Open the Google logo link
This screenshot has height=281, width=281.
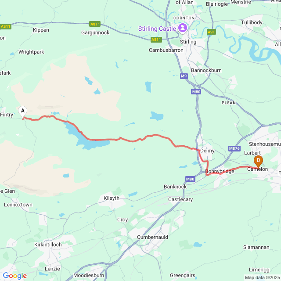pyautogui.click(x=15, y=276)
